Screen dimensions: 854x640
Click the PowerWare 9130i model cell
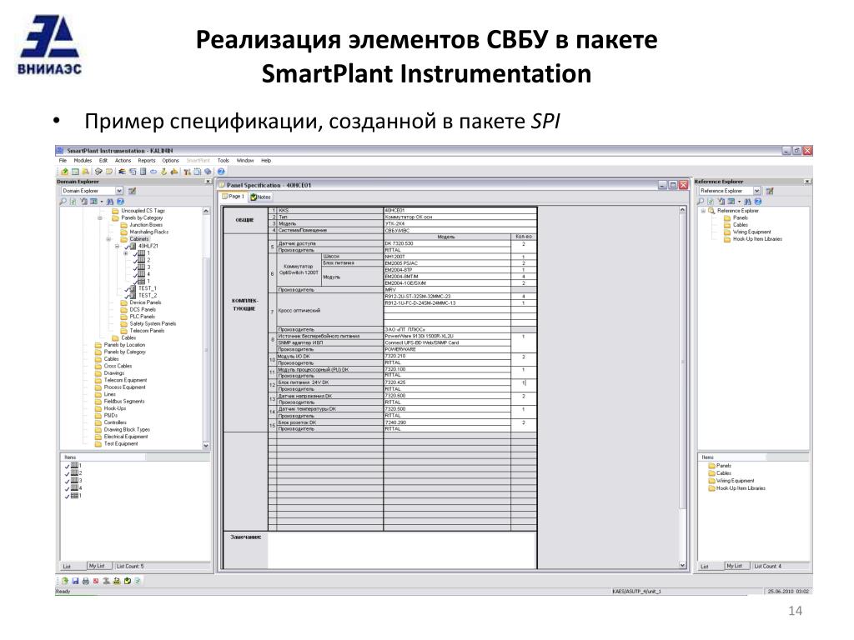pos(447,337)
